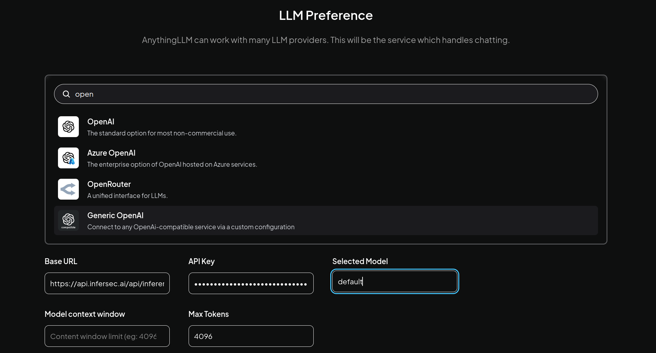Viewport: 656px width, 353px height.
Task: Click the 'Base URL' label
Action: pyautogui.click(x=61, y=261)
